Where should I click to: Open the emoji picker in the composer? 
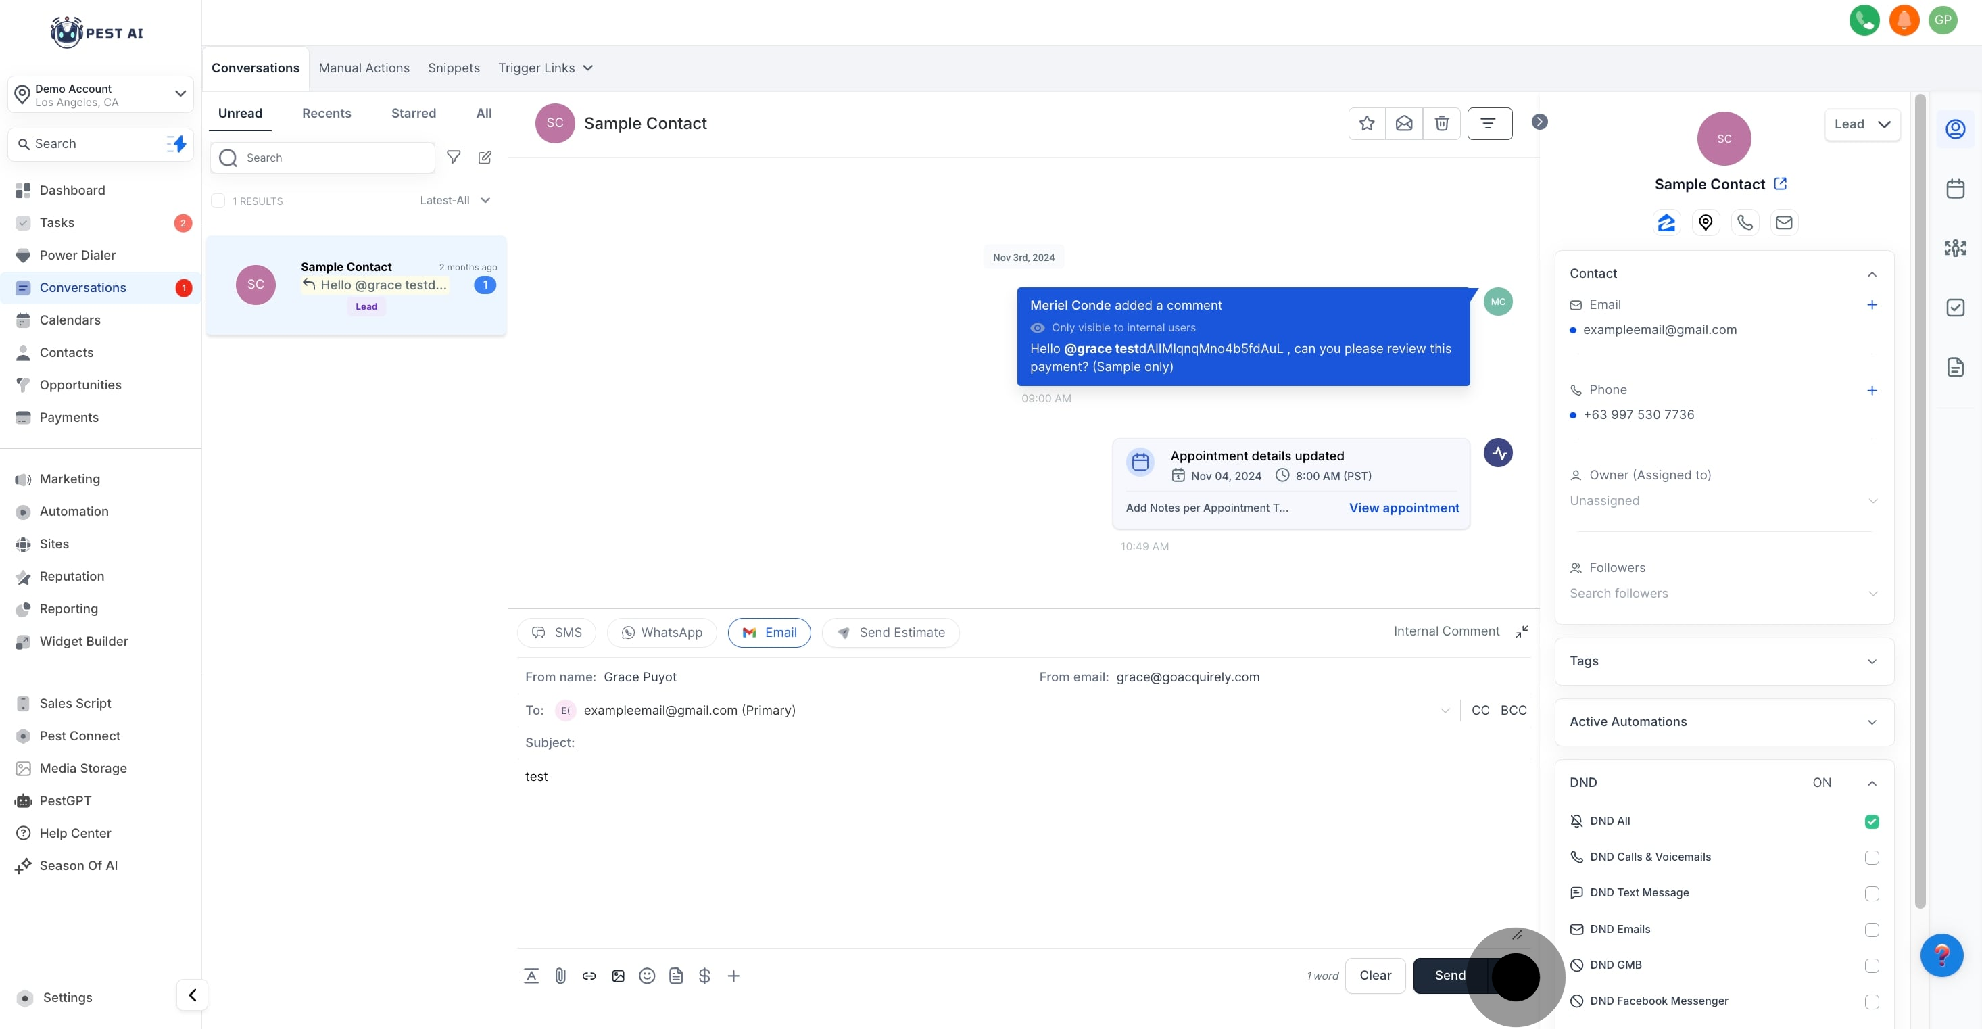point(647,975)
